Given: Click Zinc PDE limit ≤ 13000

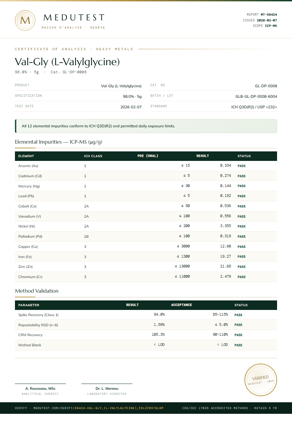Looking at the screenshot, I should tap(182, 266).
